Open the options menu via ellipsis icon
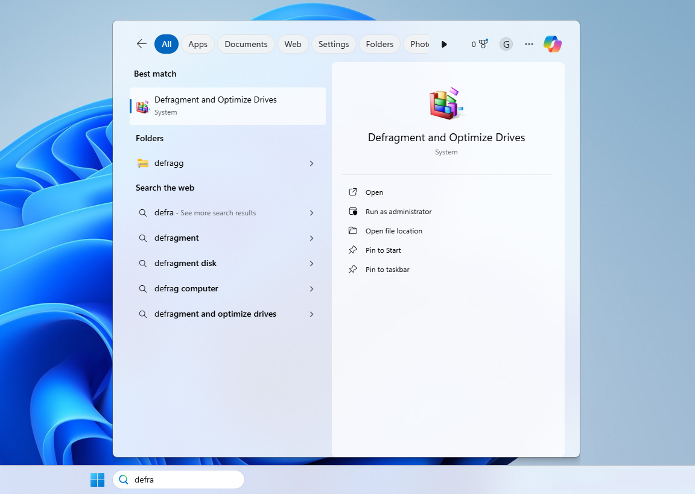The width and height of the screenshot is (695, 494). 529,43
